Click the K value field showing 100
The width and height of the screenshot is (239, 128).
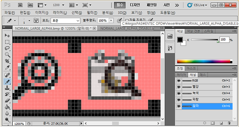coord(224,39)
